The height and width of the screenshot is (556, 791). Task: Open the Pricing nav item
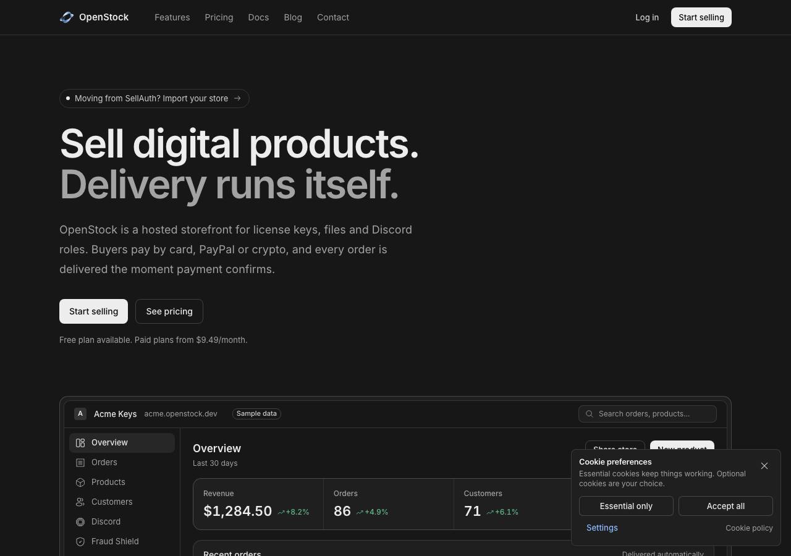pos(219,17)
